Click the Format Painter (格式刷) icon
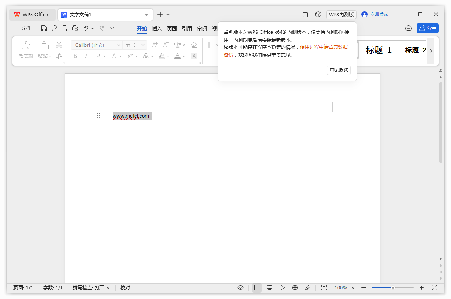Viewport: 451px width, 299px height. pyautogui.click(x=26, y=46)
